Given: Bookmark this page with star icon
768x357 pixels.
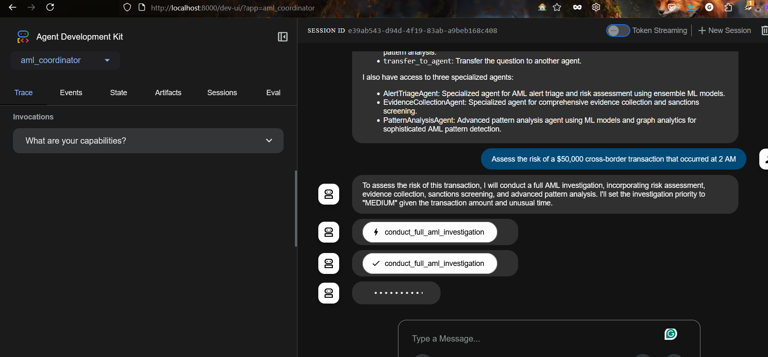Looking at the screenshot, I should (557, 7).
